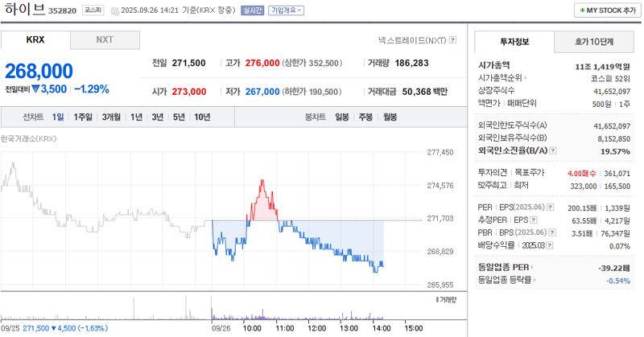Screen dimensions: 644x337
Task: Click the 코스피 52위 ranking value
Action: pos(610,79)
